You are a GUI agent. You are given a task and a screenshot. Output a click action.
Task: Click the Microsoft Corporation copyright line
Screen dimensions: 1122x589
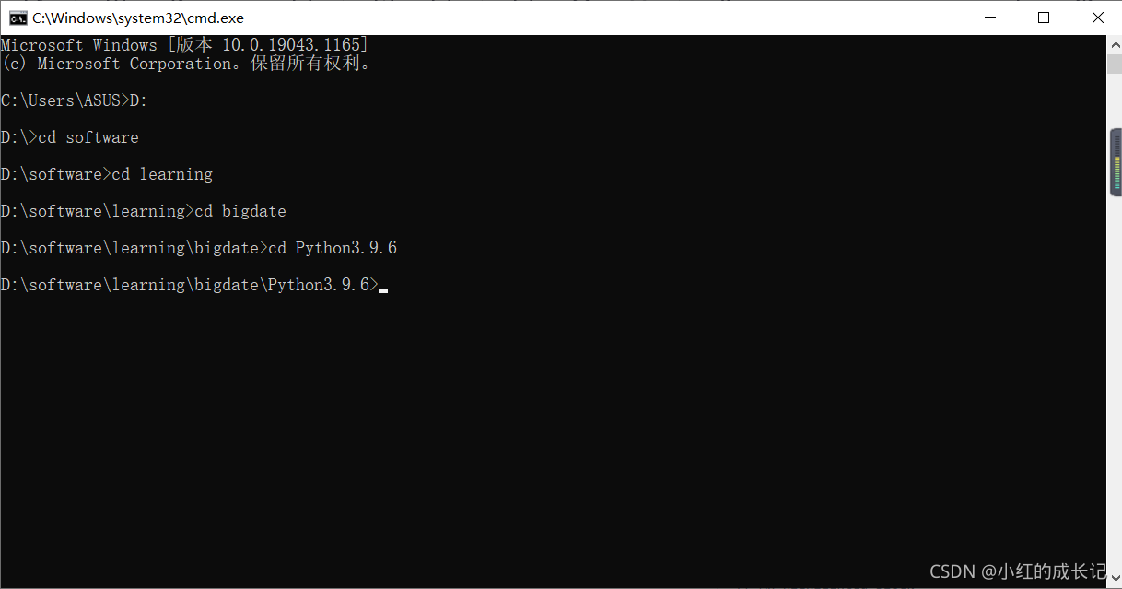(184, 63)
